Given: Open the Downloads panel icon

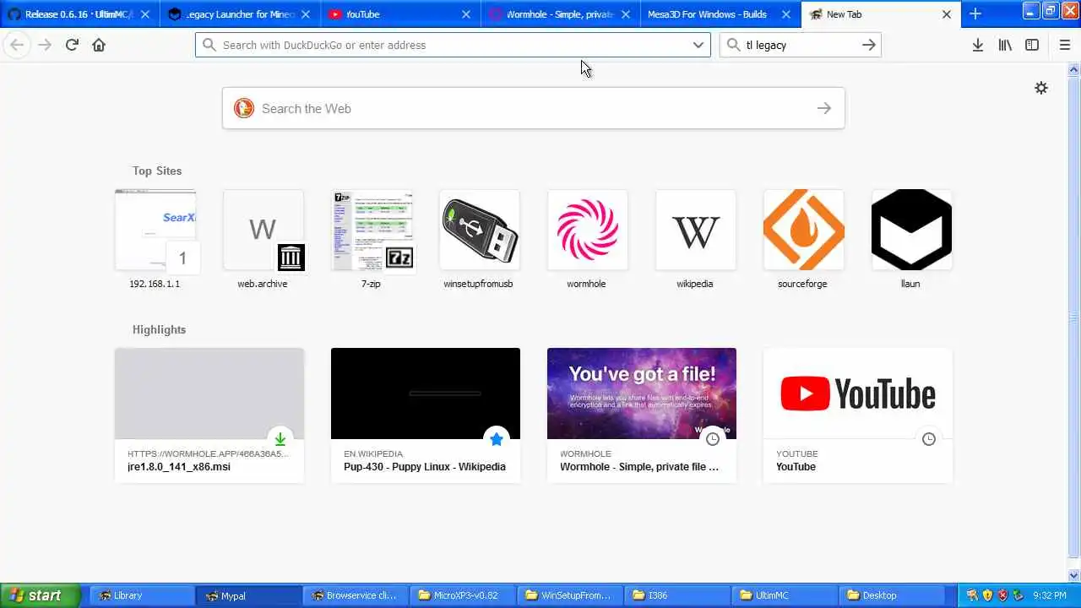Looking at the screenshot, I should (977, 45).
